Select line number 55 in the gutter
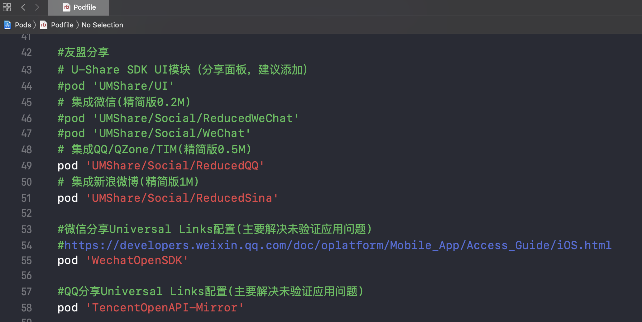This screenshot has width=642, height=322. (x=26, y=260)
